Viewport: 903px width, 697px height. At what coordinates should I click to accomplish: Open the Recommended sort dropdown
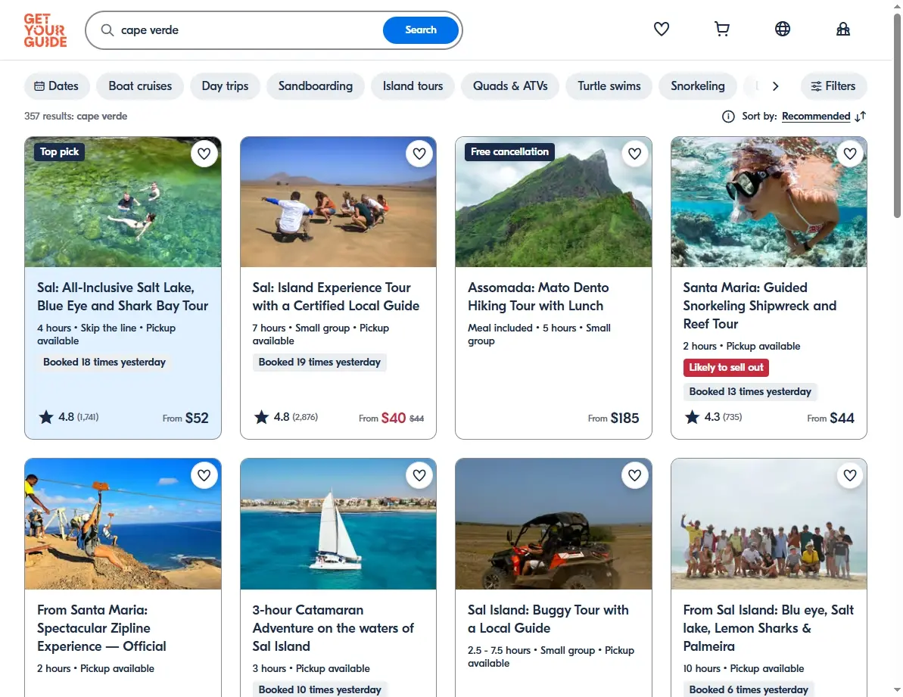point(815,117)
